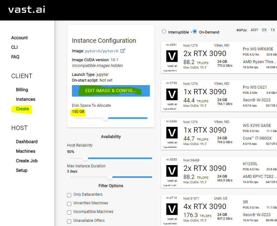The image size is (277, 226).
Task: Filter GPUs by ANY count
Action: tap(254, 30)
